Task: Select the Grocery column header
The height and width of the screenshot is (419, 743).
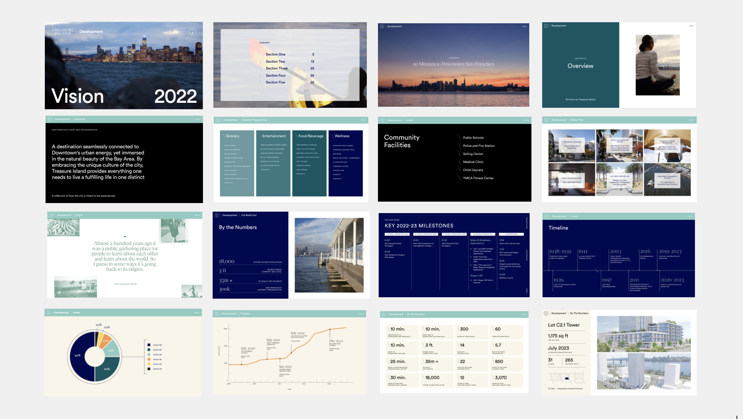Action: point(232,136)
